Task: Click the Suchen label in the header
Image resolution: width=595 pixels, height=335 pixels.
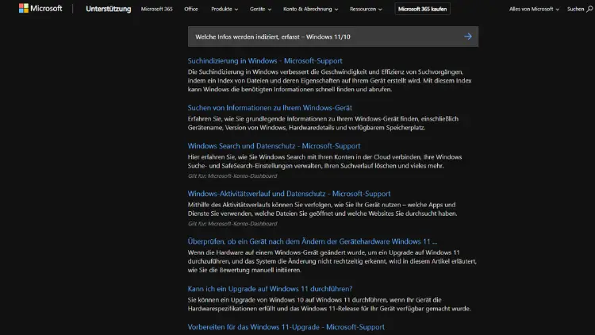Action: (x=575, y=9)
